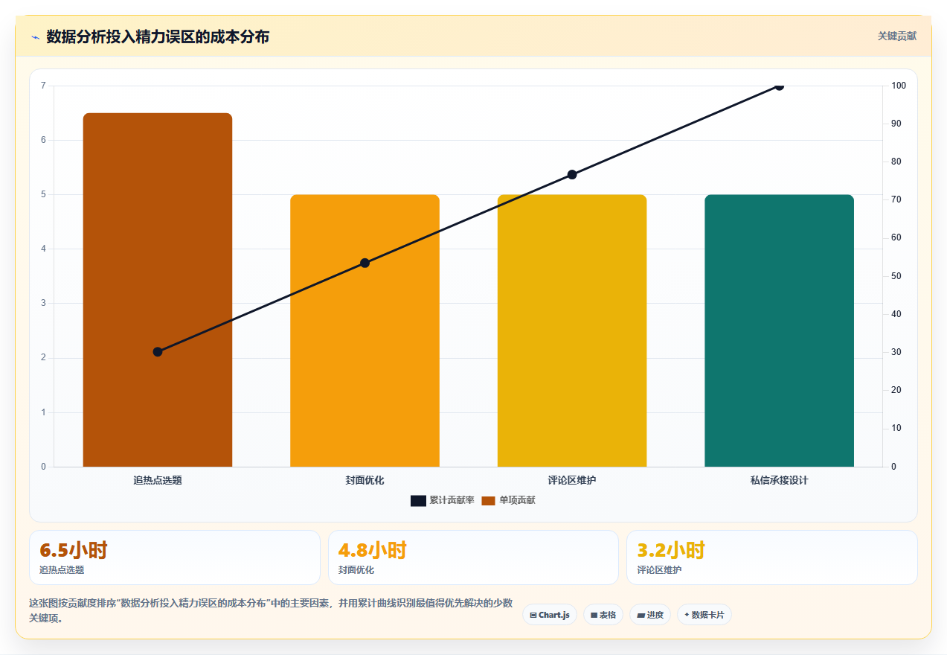
Task: Select the 表格 tag chip
Action: tap(603, 615)
